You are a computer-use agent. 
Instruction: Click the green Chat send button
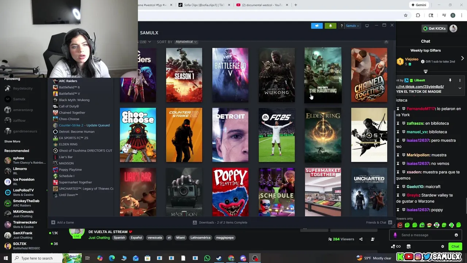tap(455, 247)
